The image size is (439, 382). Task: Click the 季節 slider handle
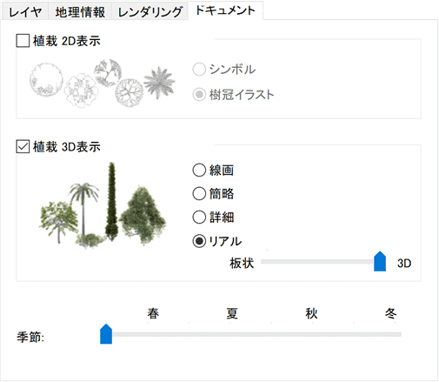[106, 334]
